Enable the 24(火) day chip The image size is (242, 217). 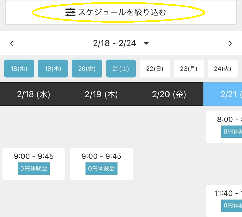tap(223, 68)
